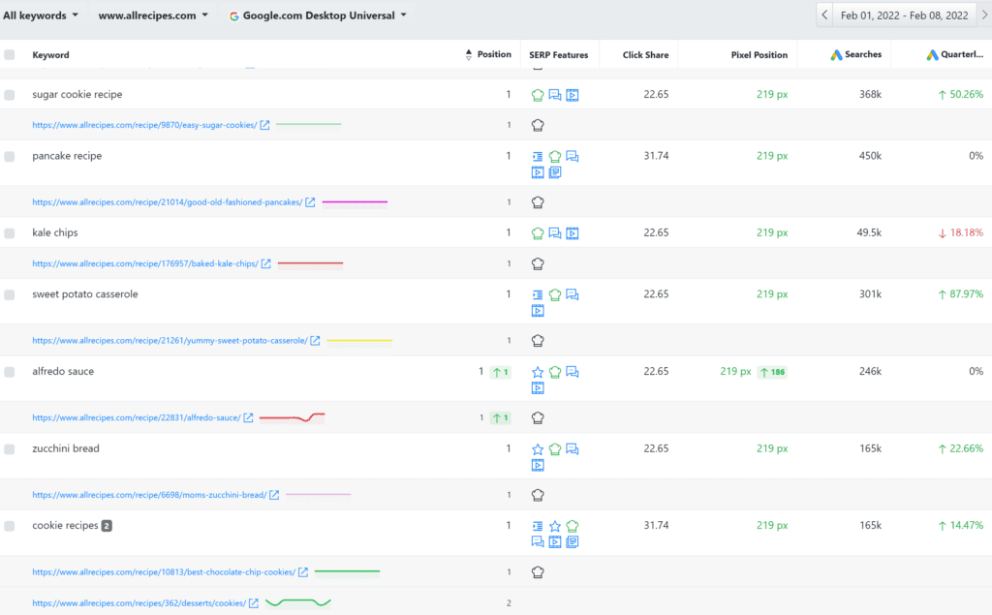Screen dimensions: 992x615
Task: Open the good-old-fashioned-pancakes URL link
Action: click(x=168, y=202)
